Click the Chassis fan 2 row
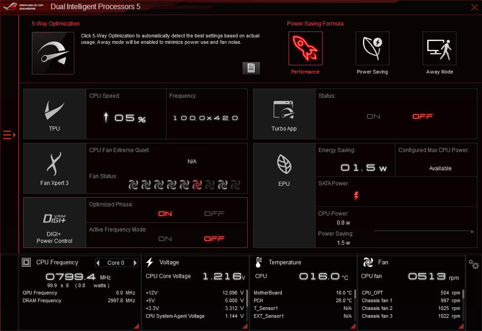 [x=411, y=308]
